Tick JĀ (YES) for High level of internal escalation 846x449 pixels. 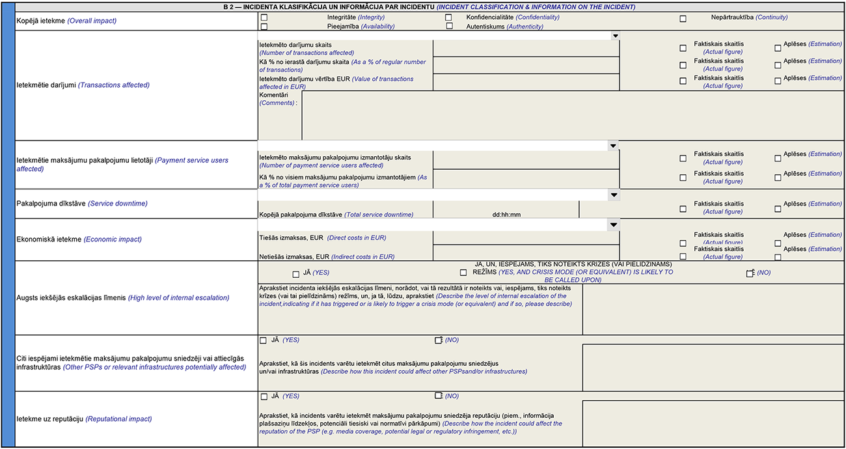click(295, 274)
